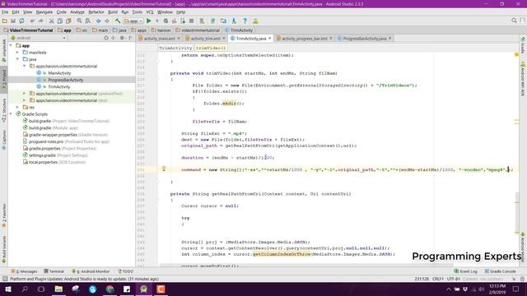
Task: Expand the res folder
Action: (18, 107)
